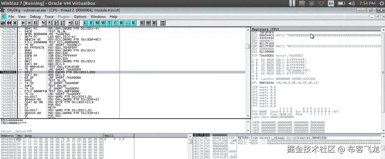Viewport: 385px width, 159px height.
Task: Run the program with play icon
Action: coord(23,23)
